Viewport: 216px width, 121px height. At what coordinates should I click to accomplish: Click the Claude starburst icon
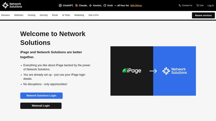(76, 6)
